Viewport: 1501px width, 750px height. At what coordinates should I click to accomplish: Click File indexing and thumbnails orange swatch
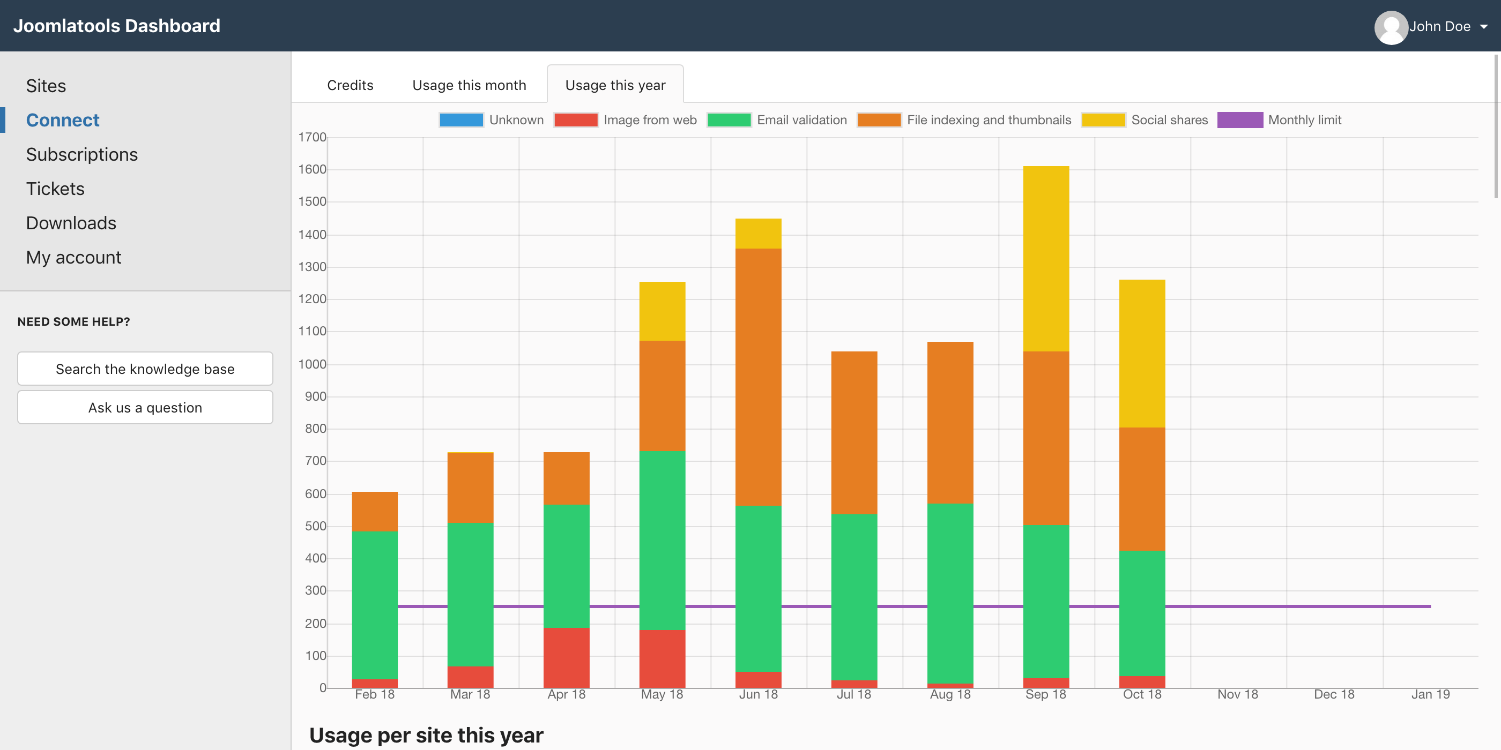coord(879,120)
